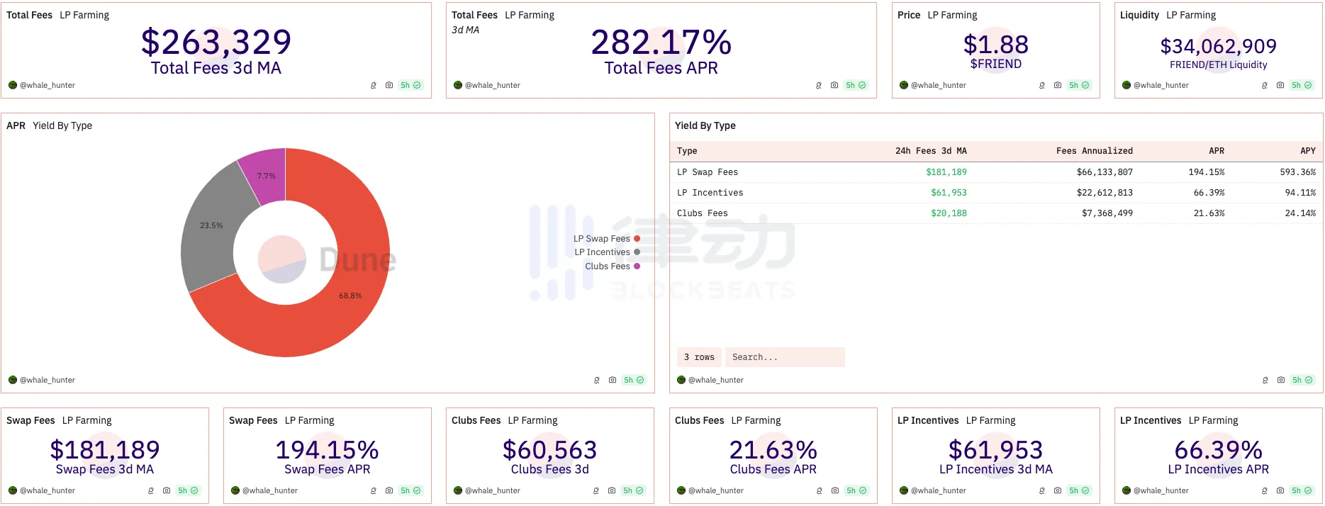Click camera screenshot icon in Price panel
Screen dimensions: 1325x506
pyautogui.click(x=1057, y=85)
